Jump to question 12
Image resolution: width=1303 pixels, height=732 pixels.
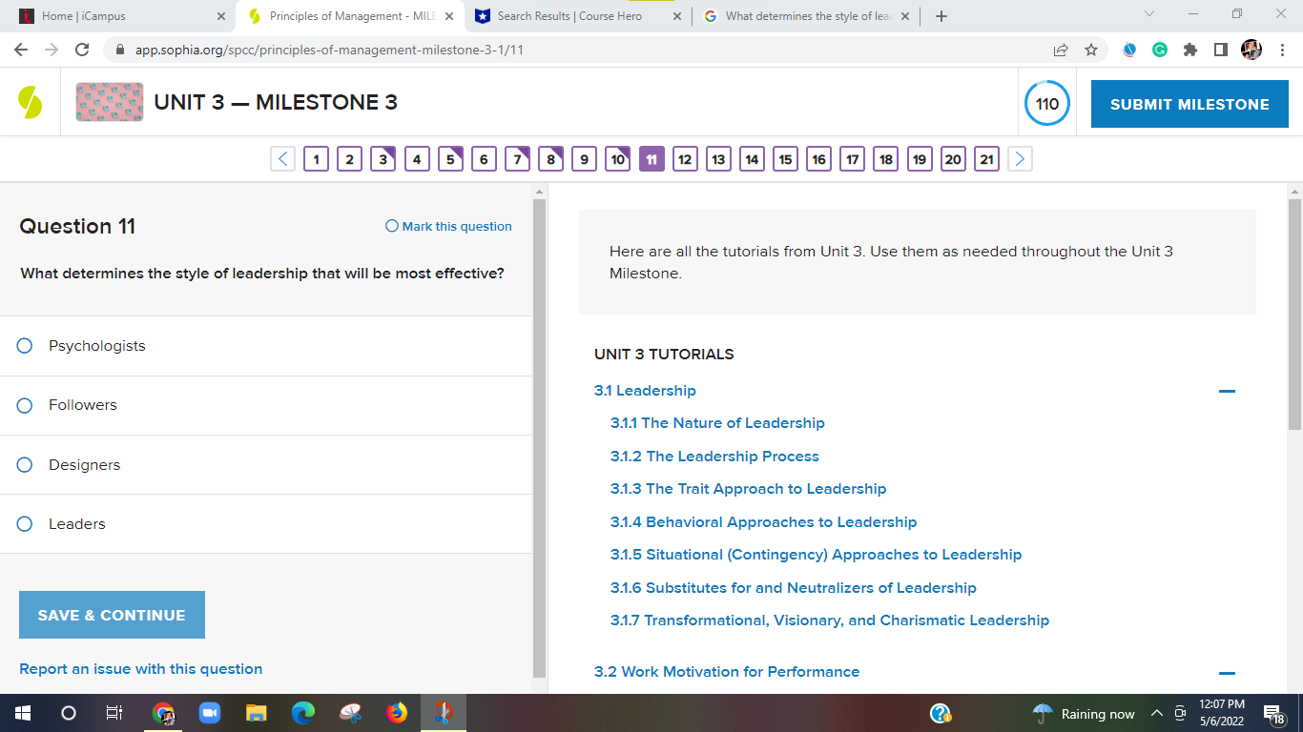coord(685,159)
